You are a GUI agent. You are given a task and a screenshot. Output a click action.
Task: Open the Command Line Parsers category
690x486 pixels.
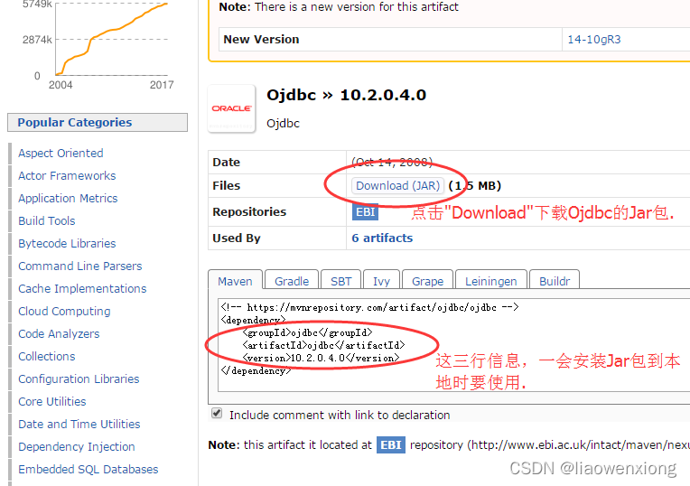click(x=80, y=266)
